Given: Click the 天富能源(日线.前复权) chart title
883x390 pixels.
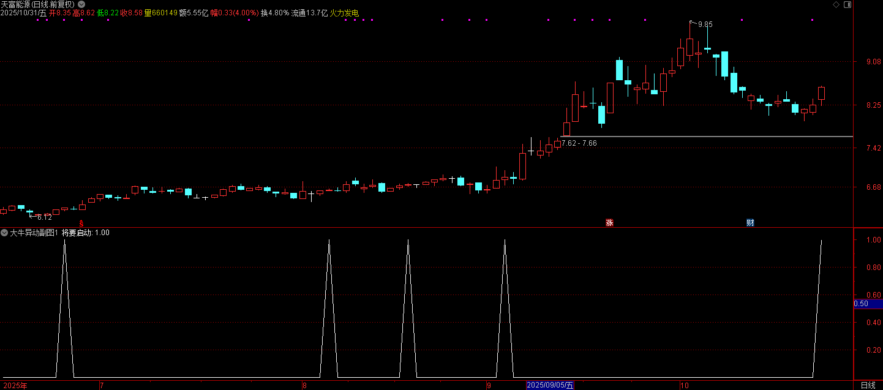Looking at the screenshot, I should (x=38, y=4).
